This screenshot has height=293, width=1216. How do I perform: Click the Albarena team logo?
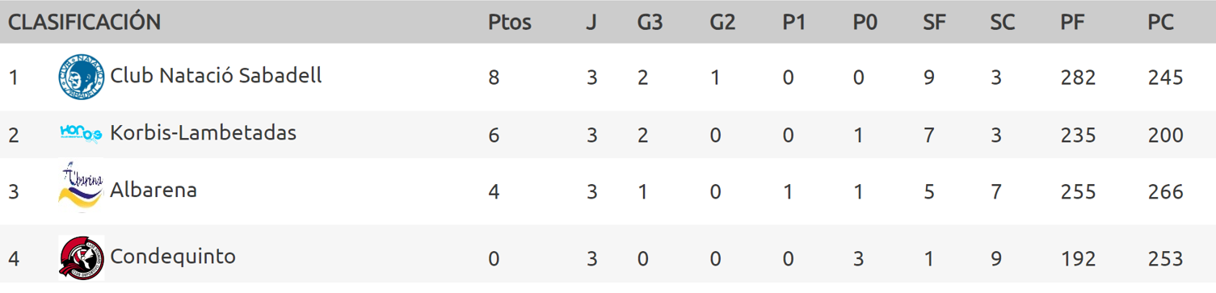point(82,188)
